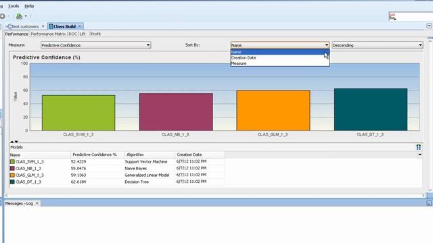Click the green run icon in toolbar
Viewport: 433px width, 243px height.
[x=19, y=16]
